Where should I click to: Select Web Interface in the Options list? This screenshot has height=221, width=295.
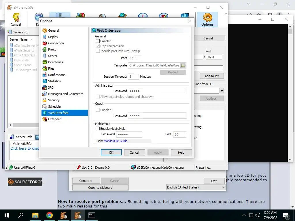(x=65, y=113)
